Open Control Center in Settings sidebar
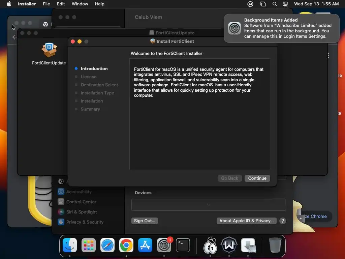The width and height of the screenshot is (345, 259). click(x=81, y=202)
